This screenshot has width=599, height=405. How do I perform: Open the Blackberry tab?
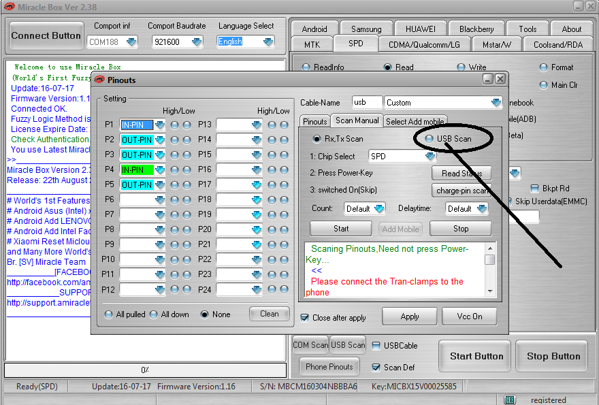476,29
